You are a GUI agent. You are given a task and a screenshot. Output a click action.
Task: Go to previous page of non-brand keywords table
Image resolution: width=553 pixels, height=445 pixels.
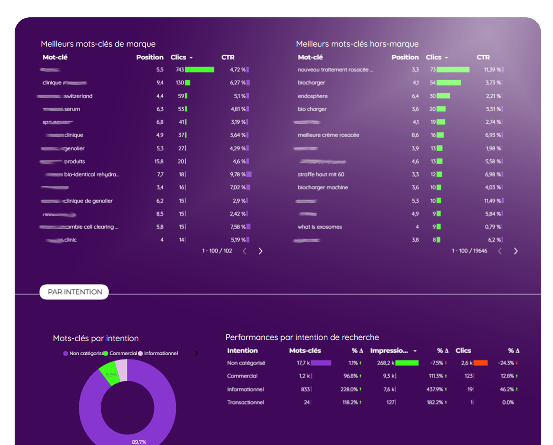(500, 251)
